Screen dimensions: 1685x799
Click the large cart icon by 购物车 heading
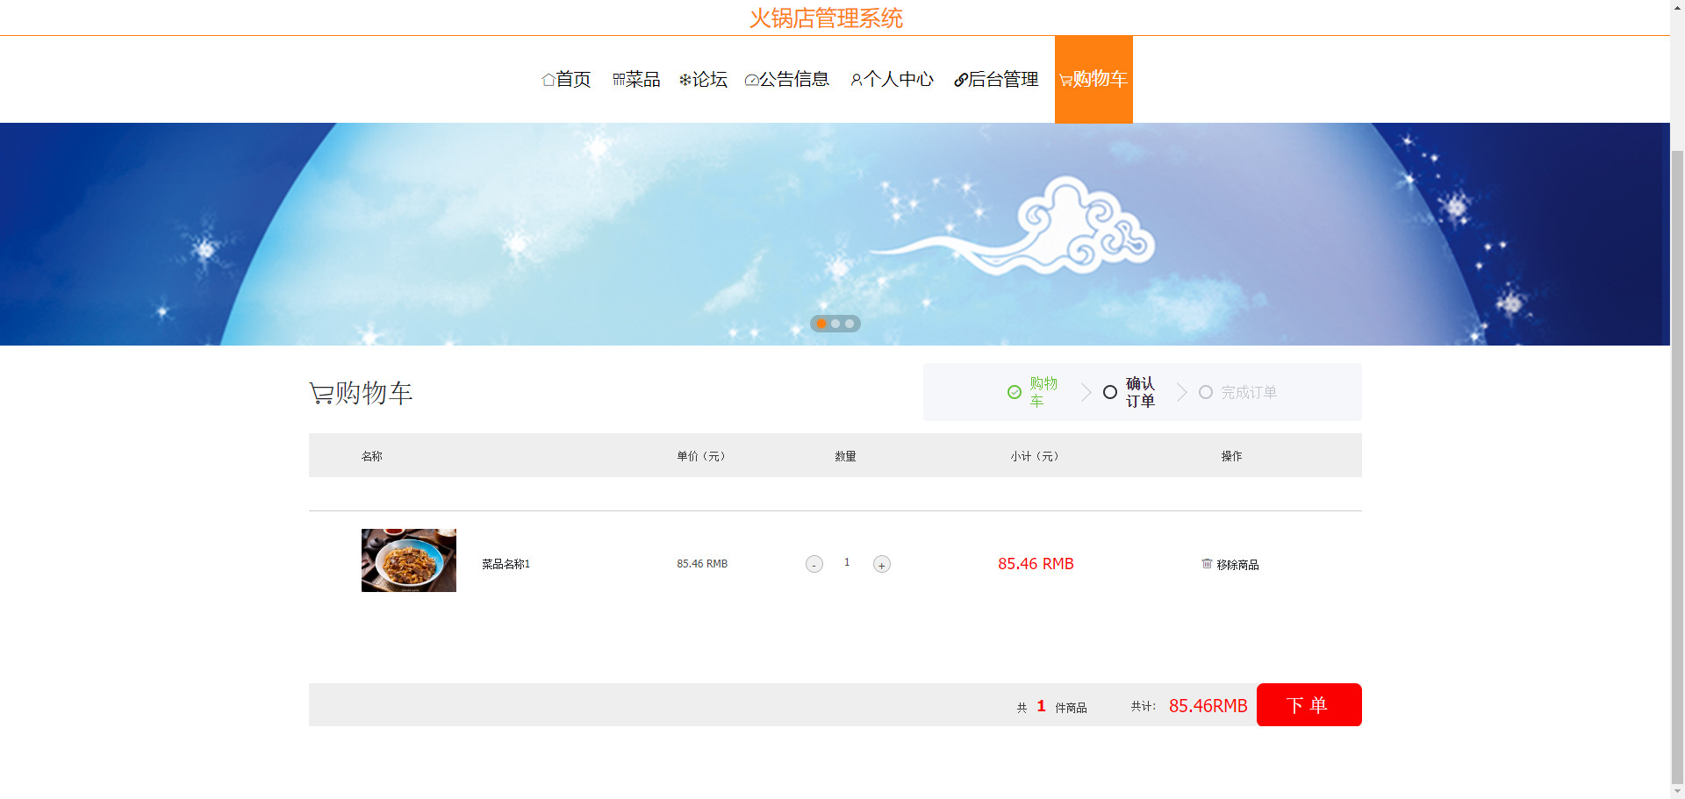(321, 393)
